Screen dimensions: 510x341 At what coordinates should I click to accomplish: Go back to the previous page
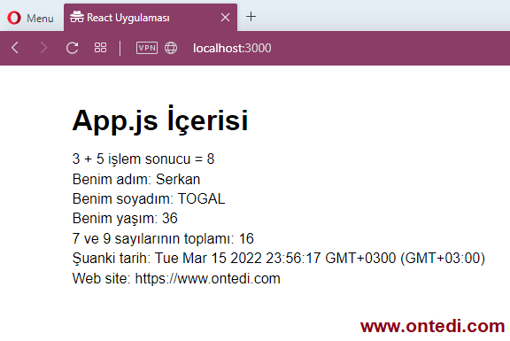coord(15,48)
